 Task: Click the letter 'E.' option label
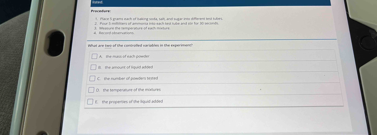97,102
